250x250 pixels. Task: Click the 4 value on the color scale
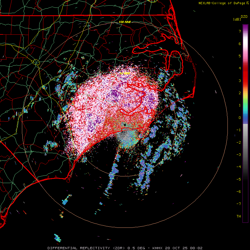click(240, 68)
